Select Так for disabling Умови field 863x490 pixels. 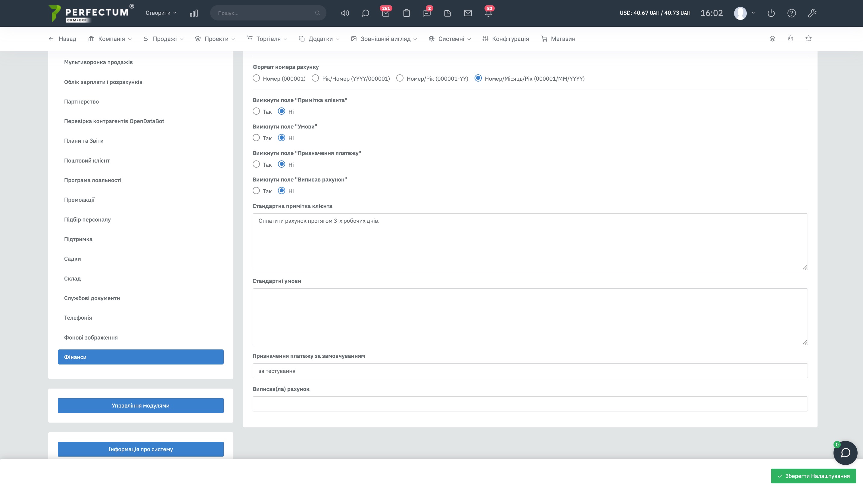pos(256,138)
